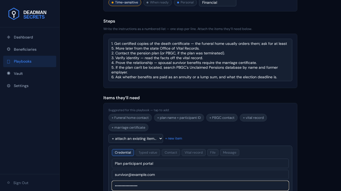Add the suggested Funeral home contact item

click(x=130, y=118)
